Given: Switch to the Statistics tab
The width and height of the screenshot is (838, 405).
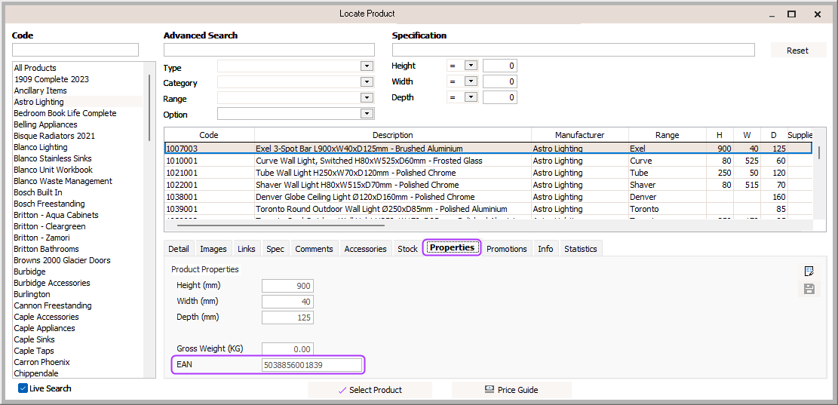Looking at the screenshot, I should click(x=580, y=249).
